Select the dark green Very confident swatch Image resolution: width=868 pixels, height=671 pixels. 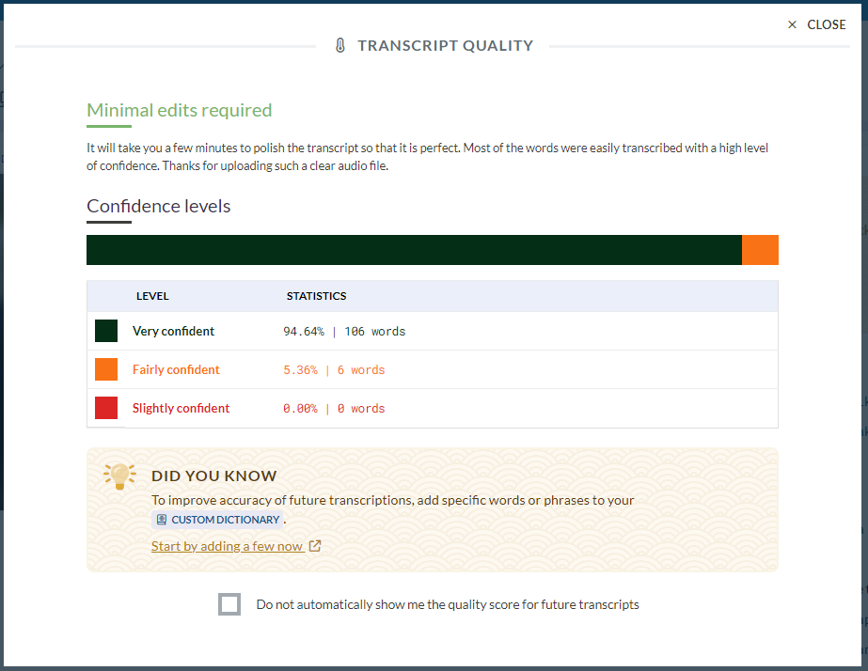[x=106, y=331]
